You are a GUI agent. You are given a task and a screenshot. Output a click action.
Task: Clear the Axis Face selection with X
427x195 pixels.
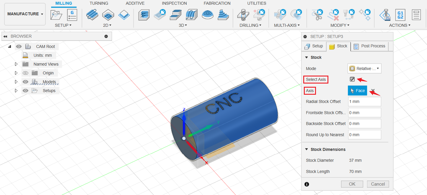click(x=373, y=91)
